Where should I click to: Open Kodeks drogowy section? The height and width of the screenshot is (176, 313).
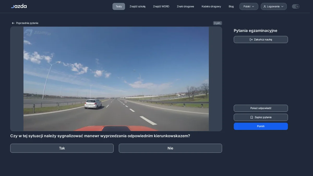click(211, 7)
